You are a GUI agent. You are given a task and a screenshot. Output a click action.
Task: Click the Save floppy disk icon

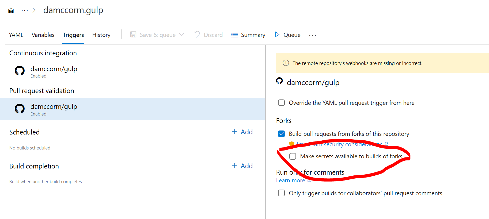tap(133, 34)
